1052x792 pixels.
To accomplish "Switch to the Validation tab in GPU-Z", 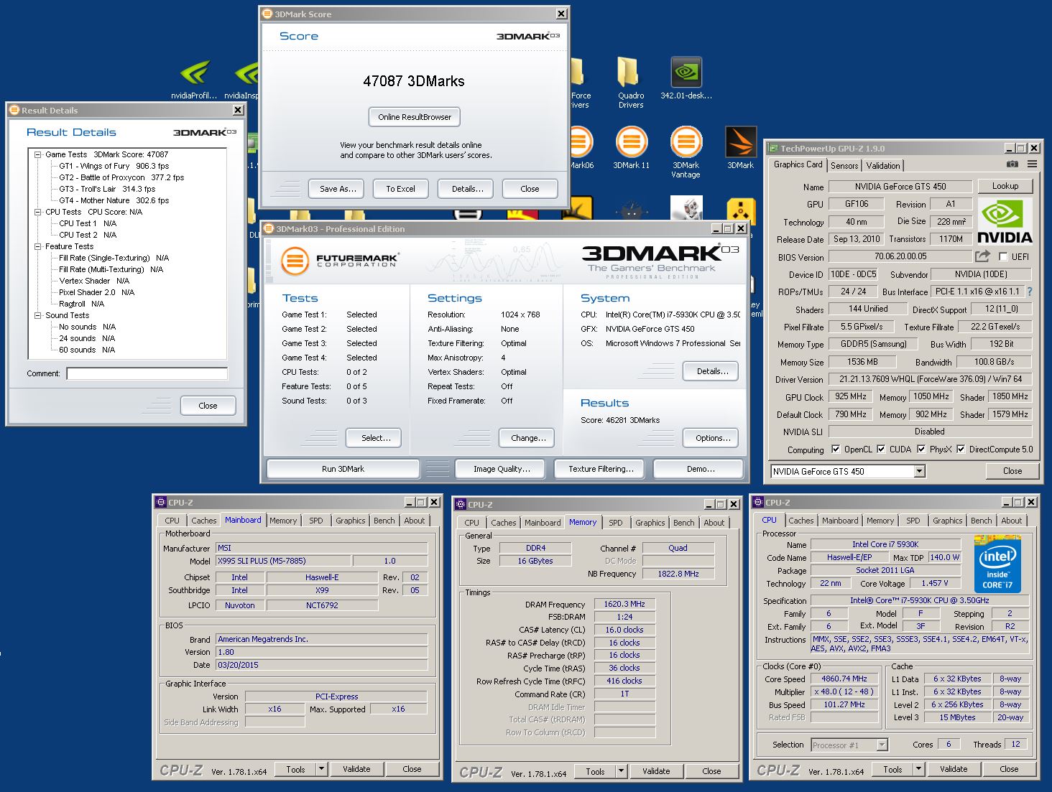I will click(x=883, y=165).
